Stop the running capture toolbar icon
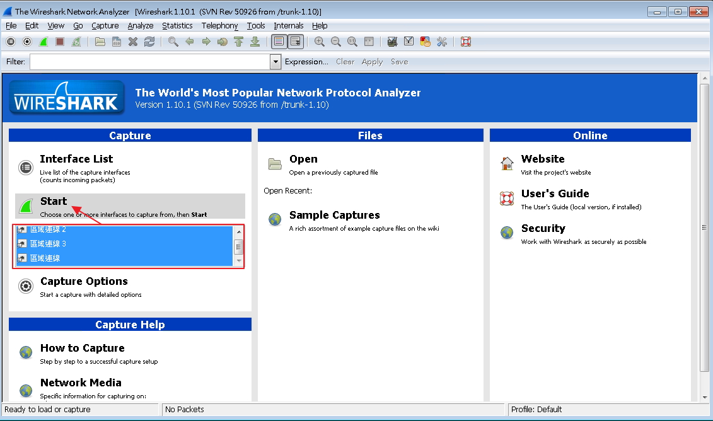713x421 pixels. (59, 42)
